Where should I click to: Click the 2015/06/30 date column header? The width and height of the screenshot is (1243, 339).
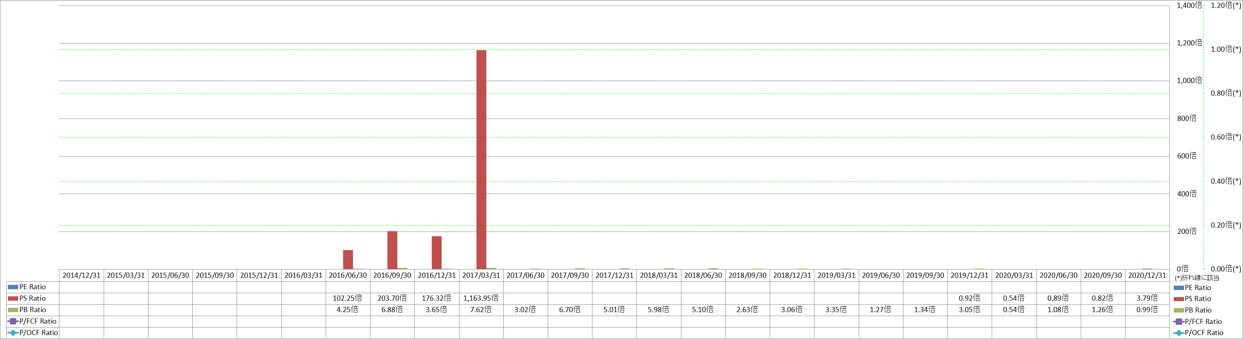(170, 275)
